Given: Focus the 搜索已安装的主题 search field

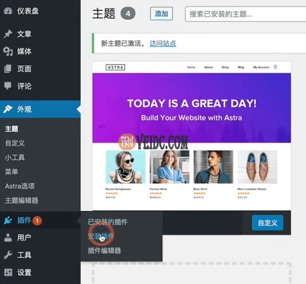Looking at the screenshot, I should tap(245, 14).
